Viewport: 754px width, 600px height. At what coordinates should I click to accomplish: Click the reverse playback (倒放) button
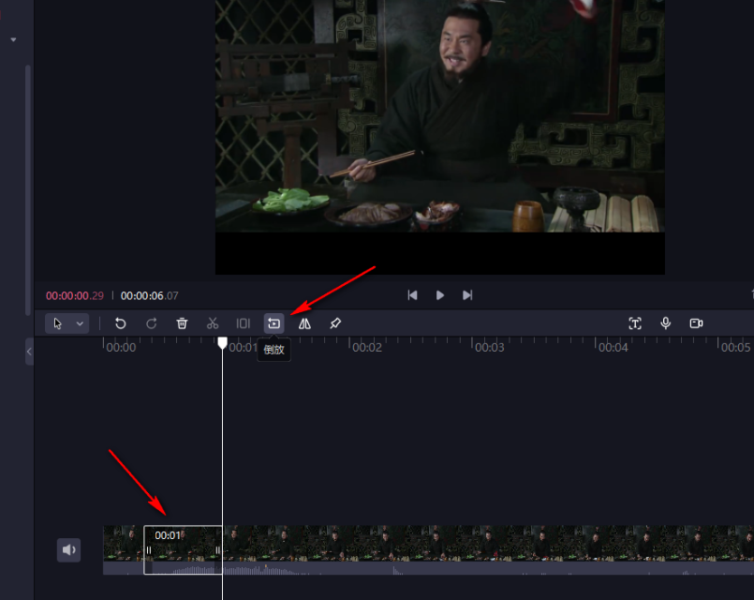[x=274, y=323]
